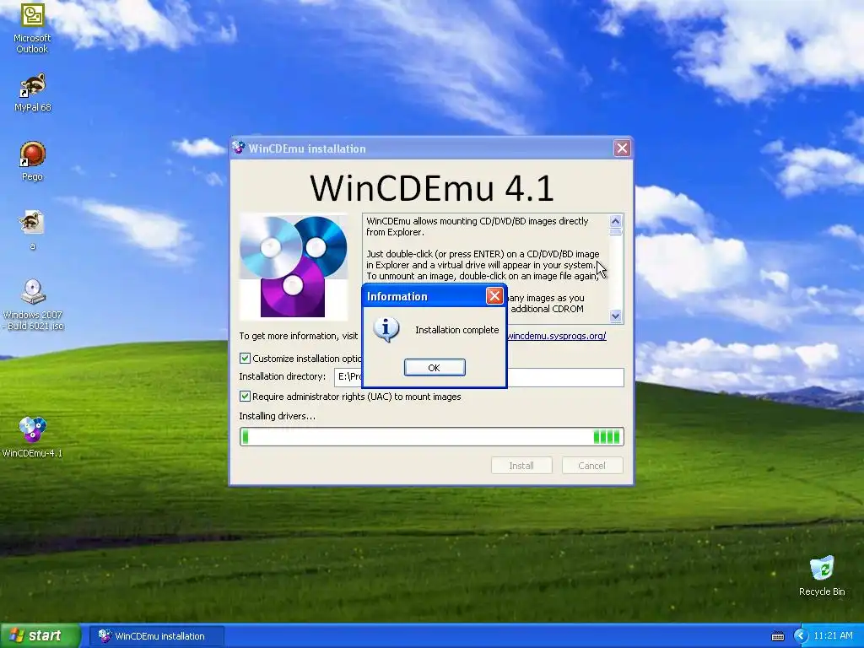The width and height of the screenshot is (864, 648).
Task: Select the MyPal 68 desktop shortcut
Action: pyautogui.click(x=32, y=93)
